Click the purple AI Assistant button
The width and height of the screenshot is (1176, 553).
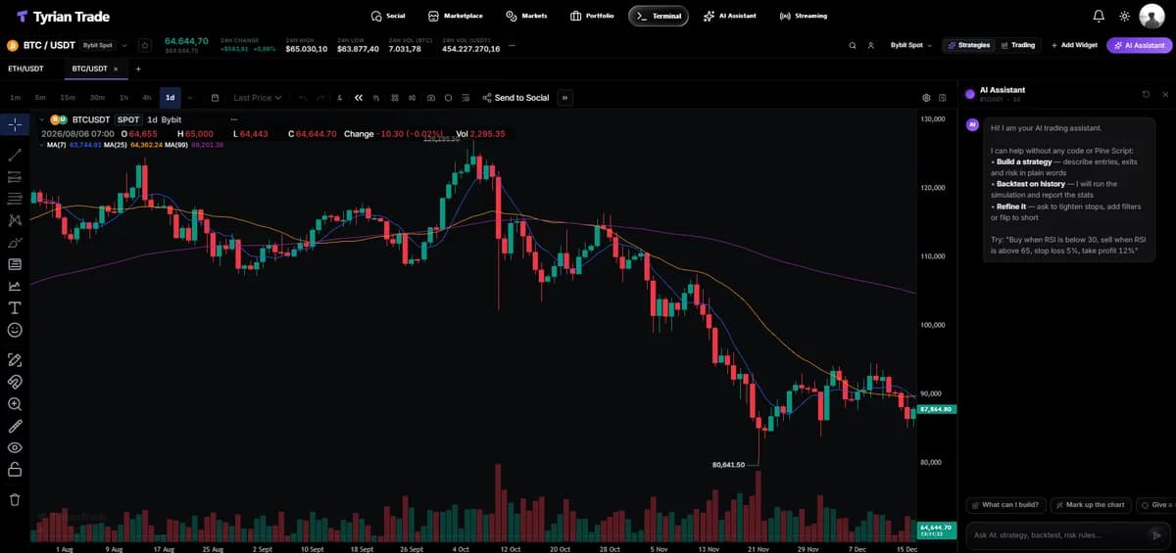click(1138, 45)
